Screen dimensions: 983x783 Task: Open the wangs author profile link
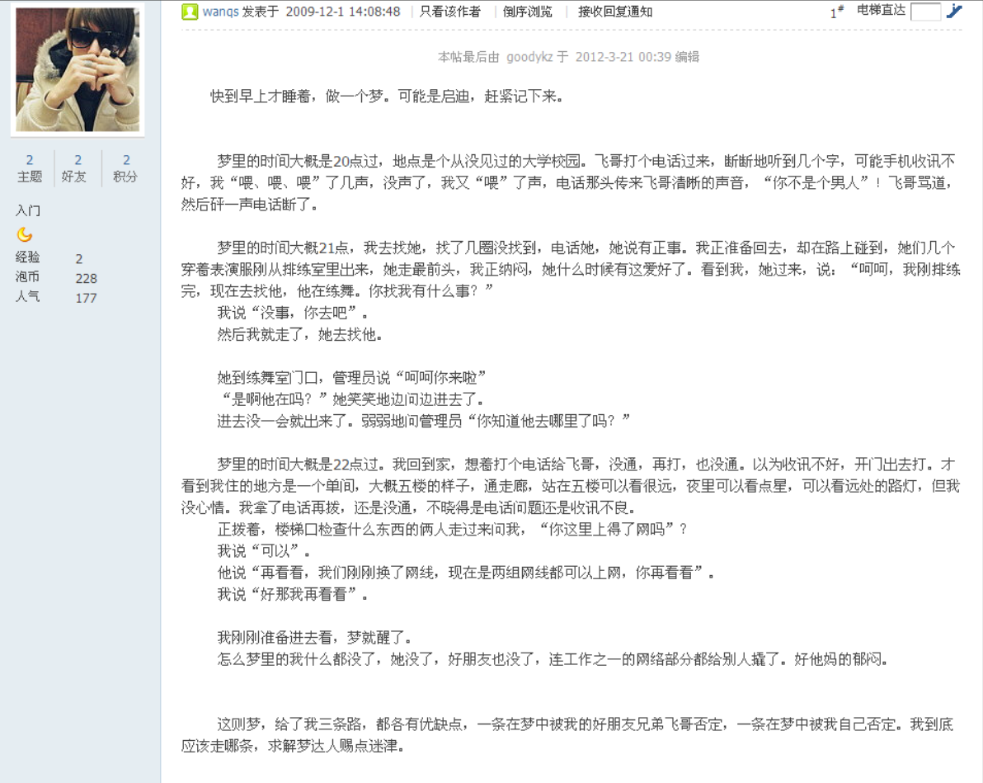click(221, 12)
